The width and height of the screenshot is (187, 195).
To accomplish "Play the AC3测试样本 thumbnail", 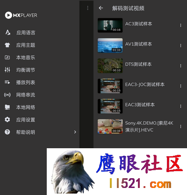I will point(110,25).
